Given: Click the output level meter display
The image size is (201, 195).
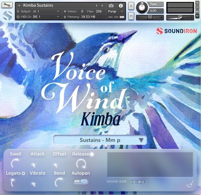Looking at the screenshot, I should point(180,8).
